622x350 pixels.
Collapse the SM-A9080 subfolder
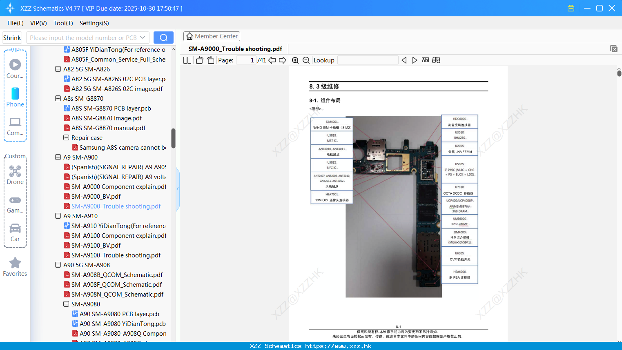pos(66,304)
